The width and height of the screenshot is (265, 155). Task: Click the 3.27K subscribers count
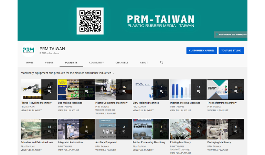[49, 53]
